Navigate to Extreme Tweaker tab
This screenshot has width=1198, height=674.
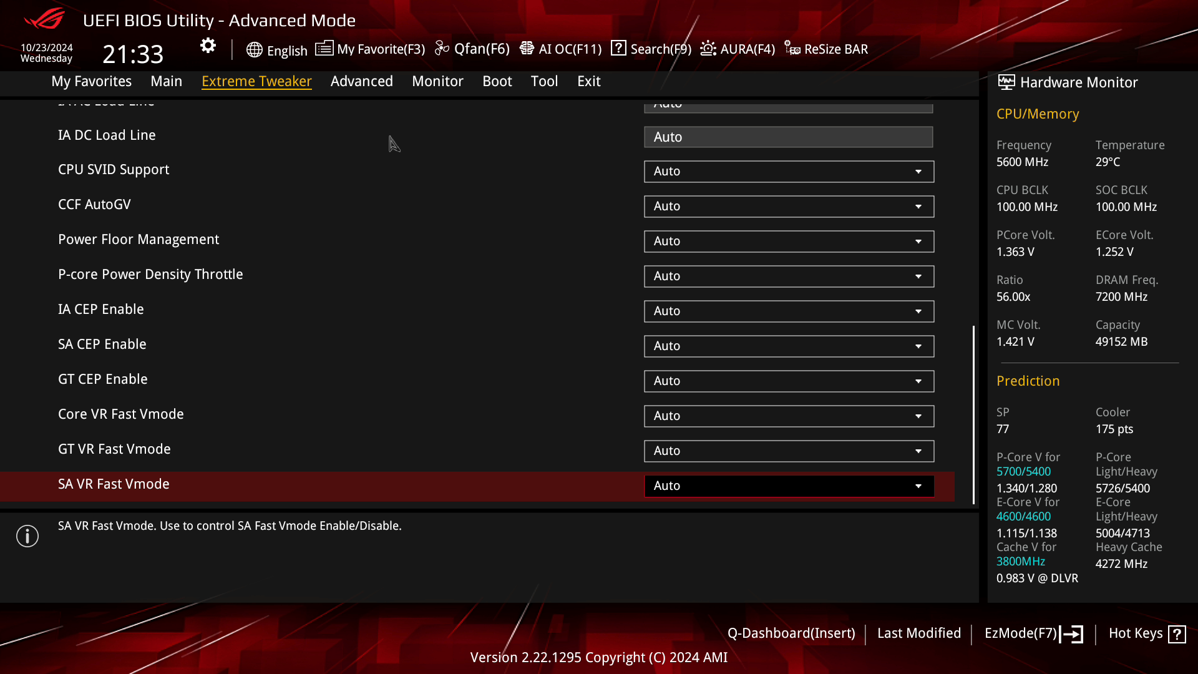256,81
